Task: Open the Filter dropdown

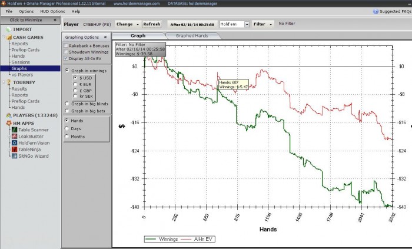Action: tap(263, 24)
